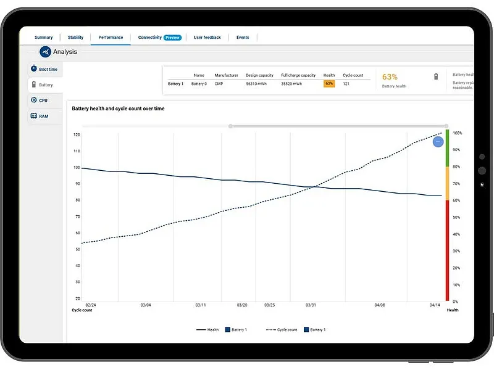Viewport: 494px width, 370px height.
Task: Click the 04/14 date label on axis
Action: tap(435, 305)
